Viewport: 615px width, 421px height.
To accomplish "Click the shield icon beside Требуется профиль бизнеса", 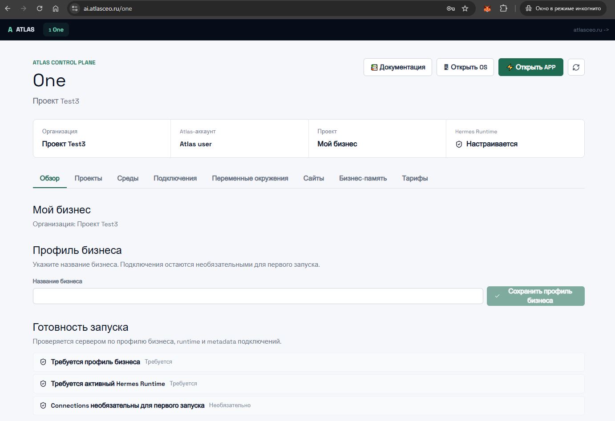I will click(x=43, y=362).
